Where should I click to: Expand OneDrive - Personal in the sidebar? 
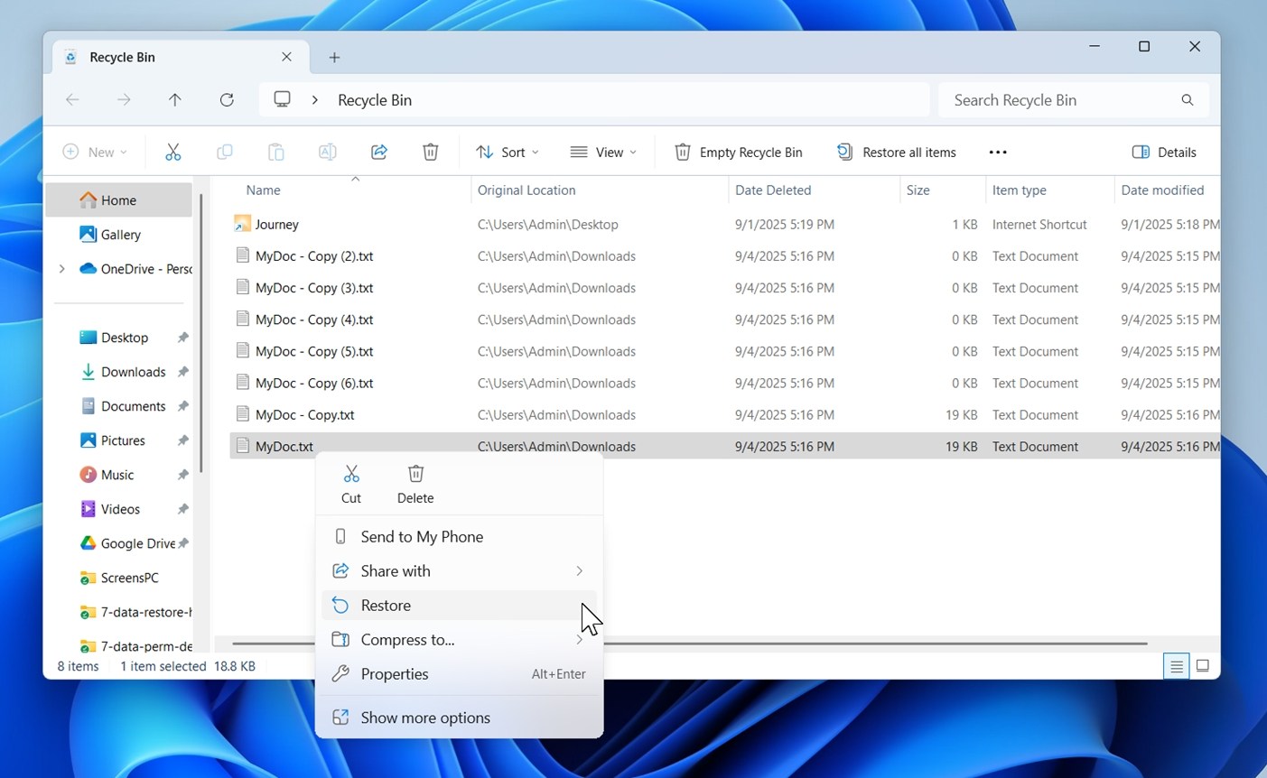(x=61, y=268)
